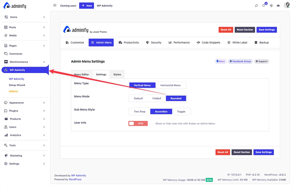Toggle the User Info HIDE switch
Image resolution: width=293 pixels, height=187 pixels.
(138, 124)
